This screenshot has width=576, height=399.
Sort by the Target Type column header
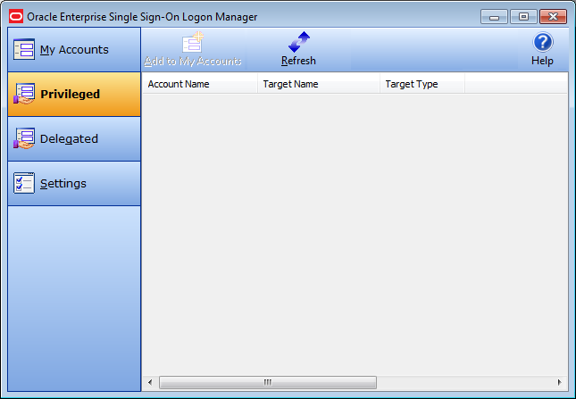click(x=422, y=84)
